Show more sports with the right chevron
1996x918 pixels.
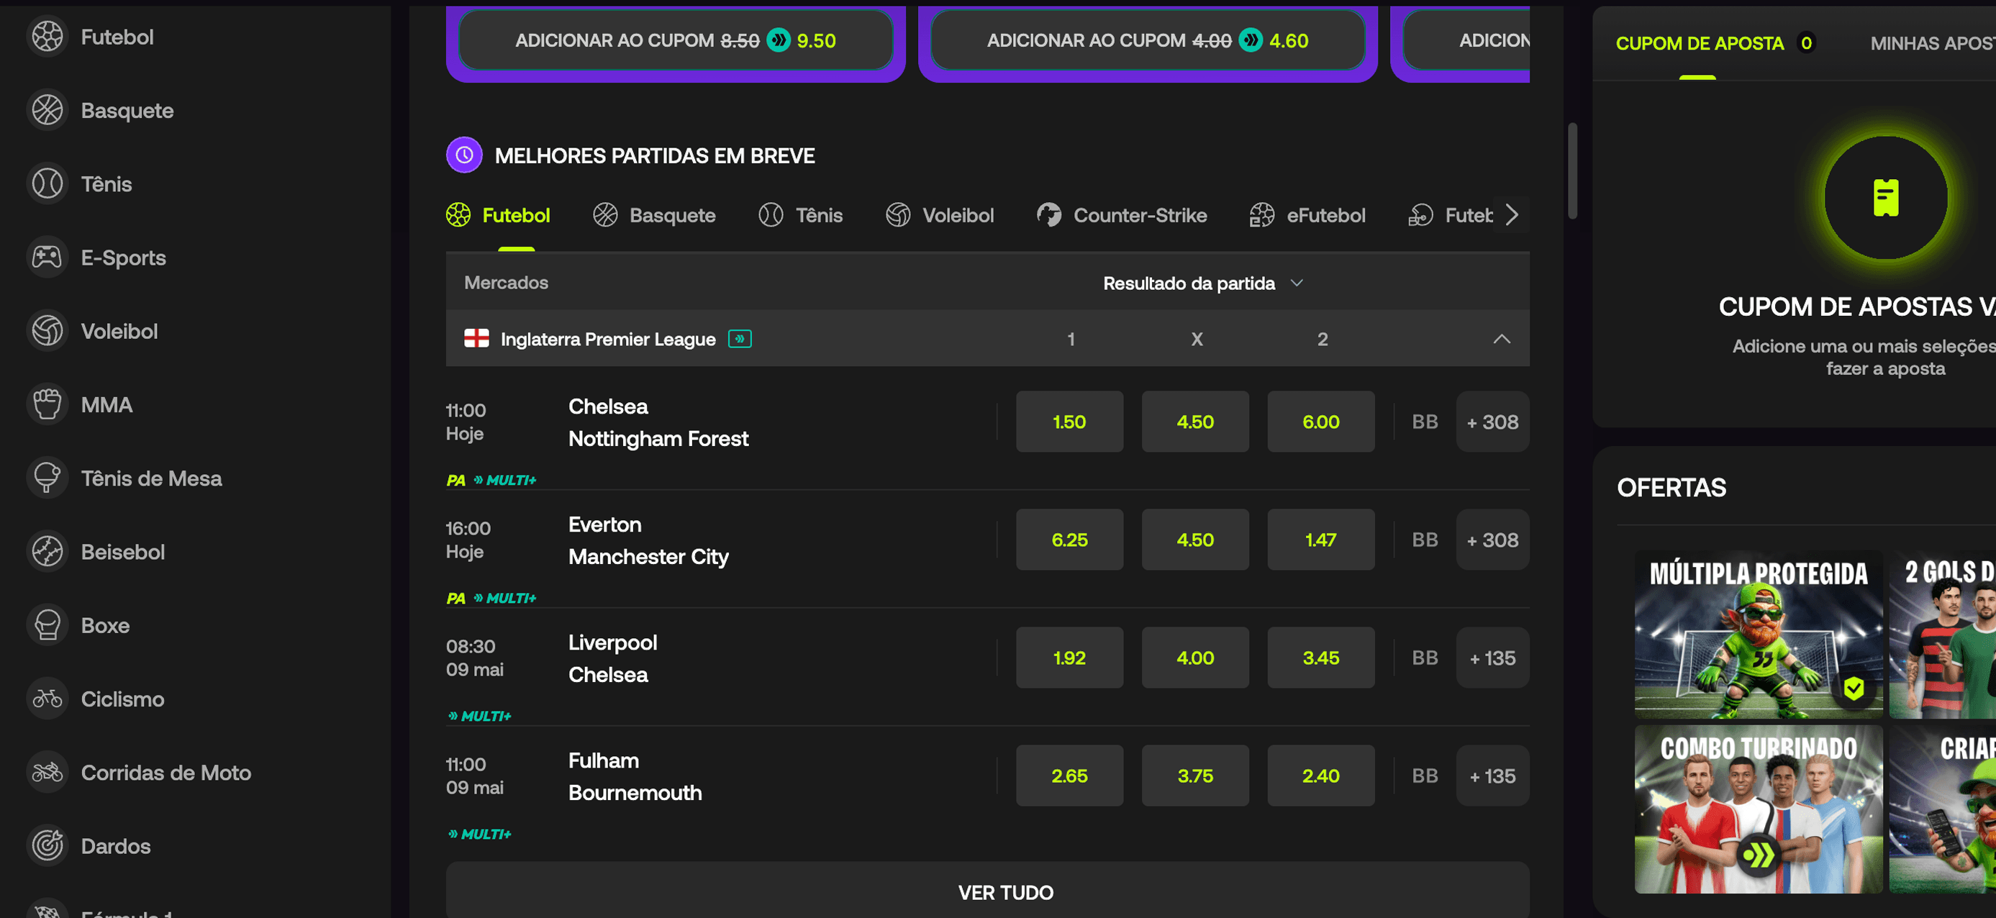pyautogui.click(x=1512, y=214)
